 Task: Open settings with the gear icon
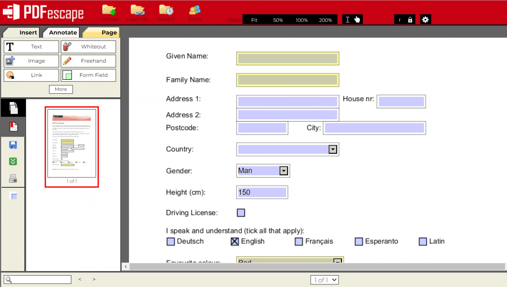point(425,20)
